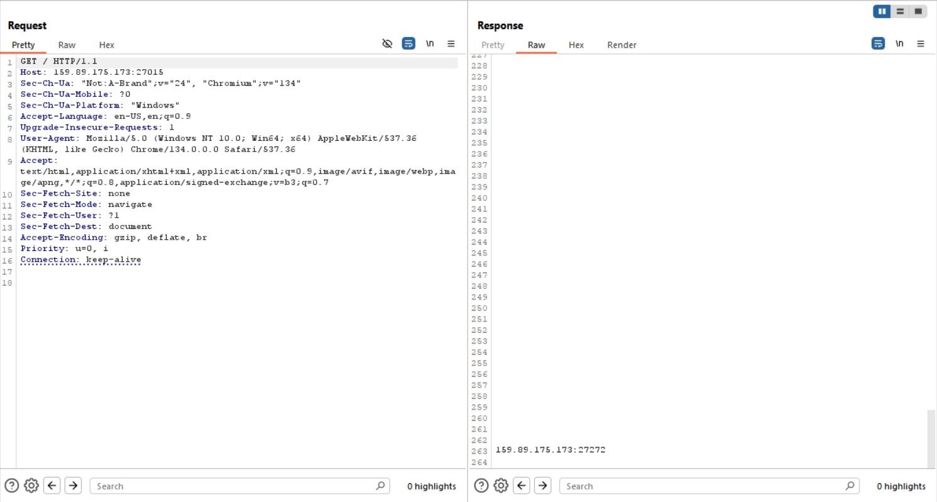The image size is (937, 502).
Task: Select the Hex tab in Request
Action: (x=107, y=45)
